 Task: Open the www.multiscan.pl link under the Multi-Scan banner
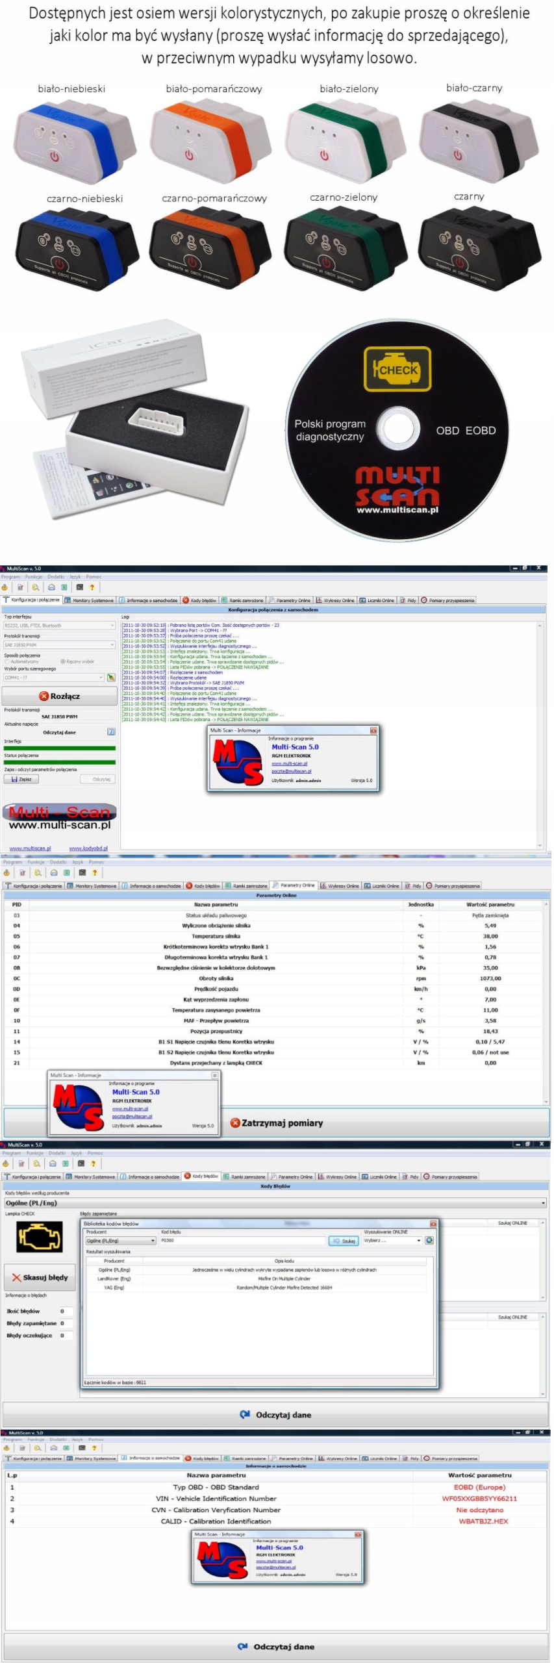[x=30, y=848]
